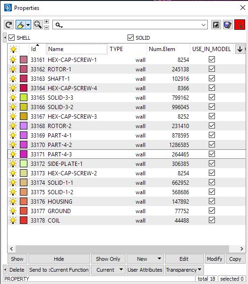The width and height of the screenshot is (248, 284).
Task: Expand the search filter combo box
Action: point(204,25)
